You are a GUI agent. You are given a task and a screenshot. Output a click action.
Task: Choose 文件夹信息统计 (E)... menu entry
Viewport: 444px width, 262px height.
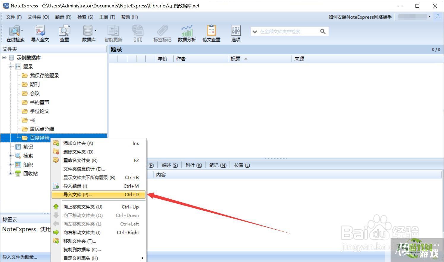tap(99, 169)
